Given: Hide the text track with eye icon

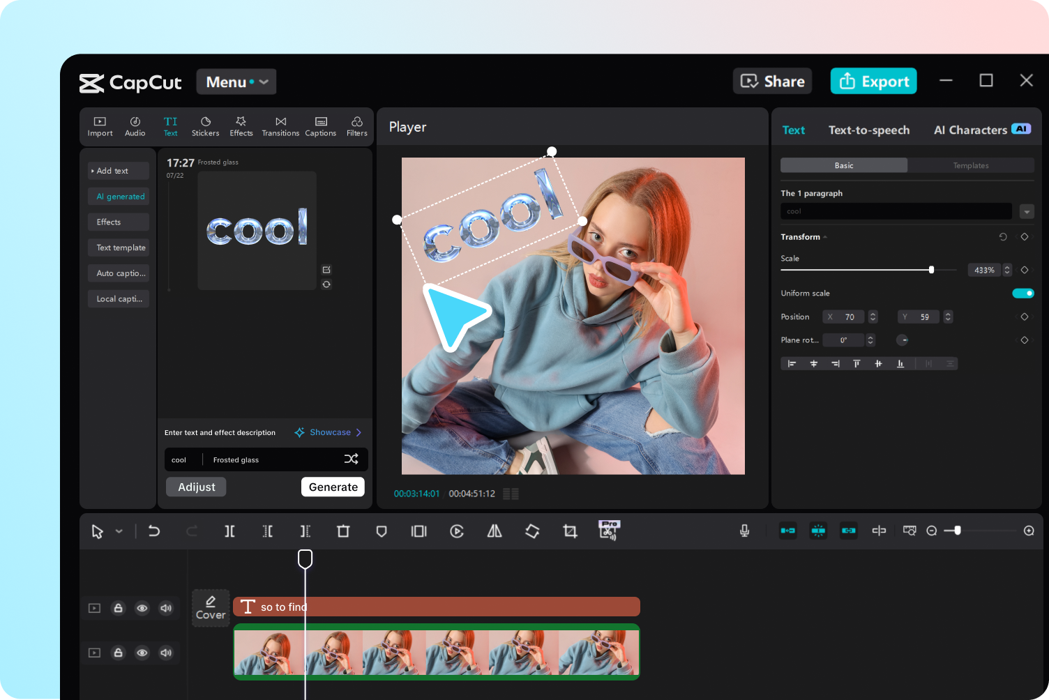Looking at the screenshot, I should tap(142, 608).
